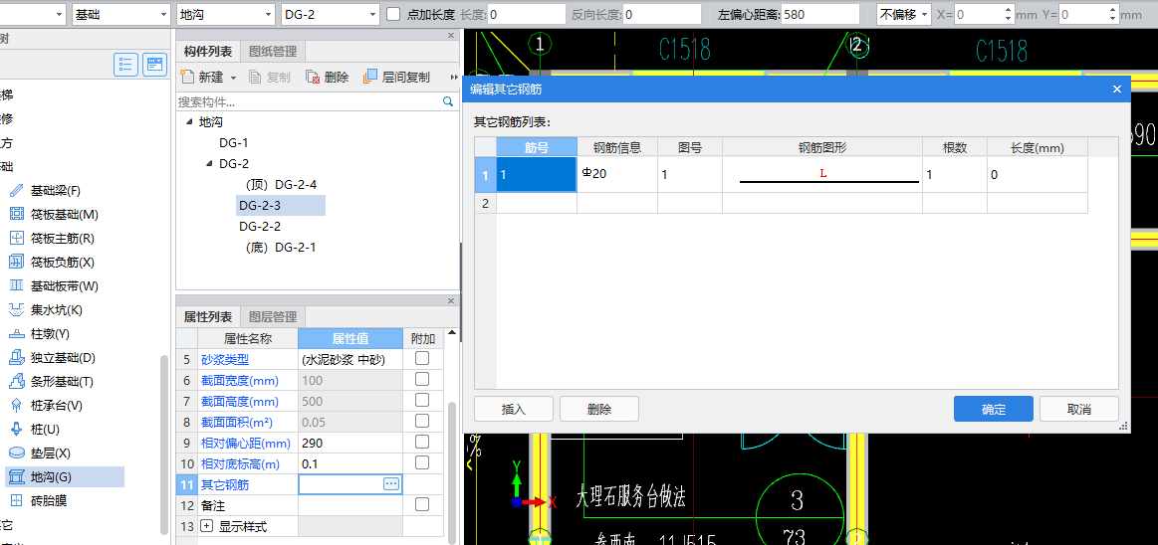The image size is (1158, 545).
Task: Click the navigation tree vertical scrollbar
Action: [164, 443]
